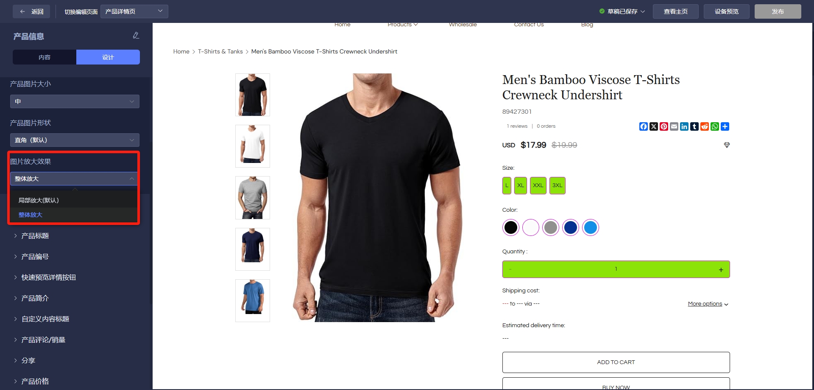This screenshot has width=814, height=390.
Task: Click the plus icon in quantity bar
Action: point(721,270)
